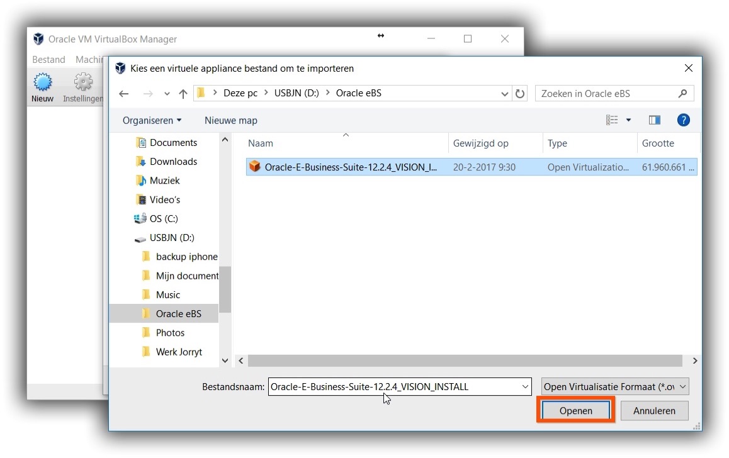Open the Machine menu in VirtualBox Manager

tap(89, 60)
